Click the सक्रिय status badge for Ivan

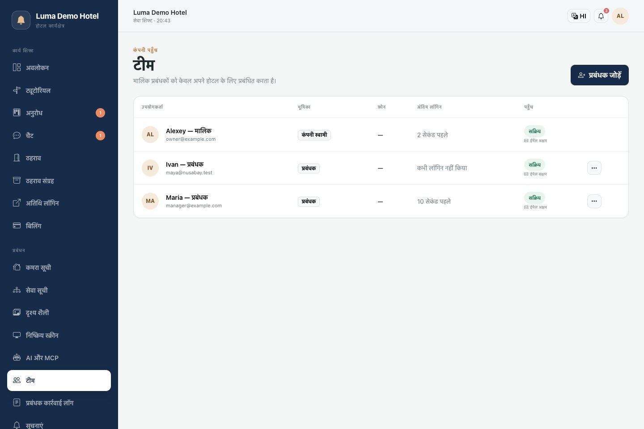(534, 165)
